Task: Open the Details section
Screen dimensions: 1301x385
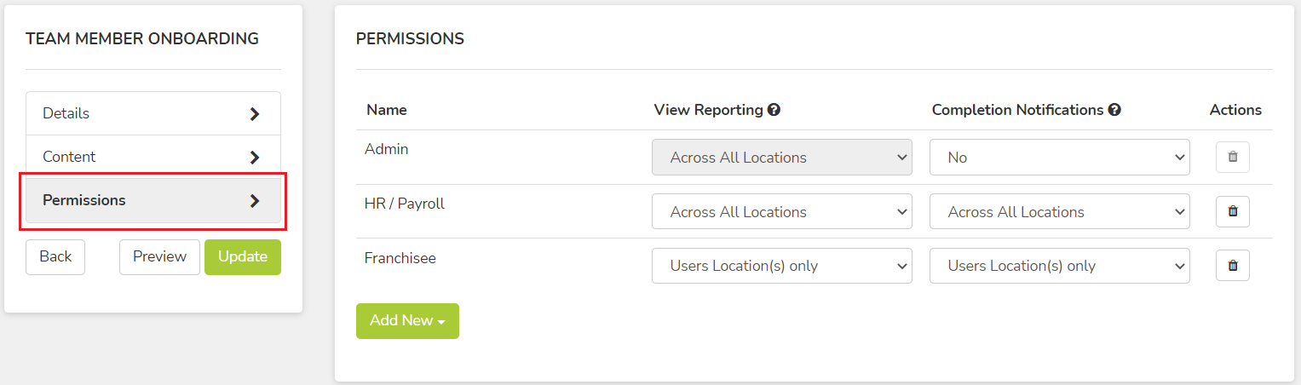Action: 153,113
